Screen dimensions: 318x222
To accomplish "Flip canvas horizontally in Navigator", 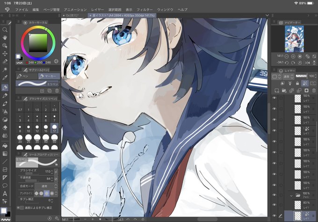I will pyautogui.click(x=307, y=63).
